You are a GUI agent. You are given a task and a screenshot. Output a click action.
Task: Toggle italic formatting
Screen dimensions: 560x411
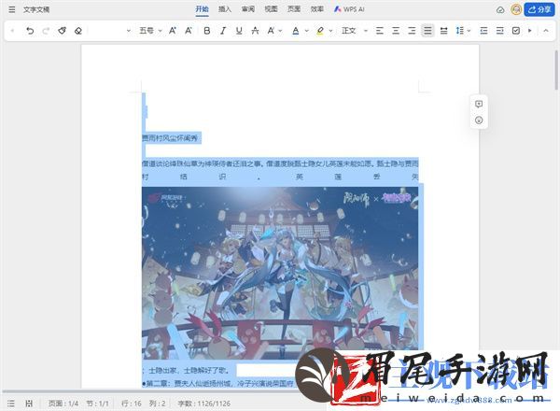point(223,31)
